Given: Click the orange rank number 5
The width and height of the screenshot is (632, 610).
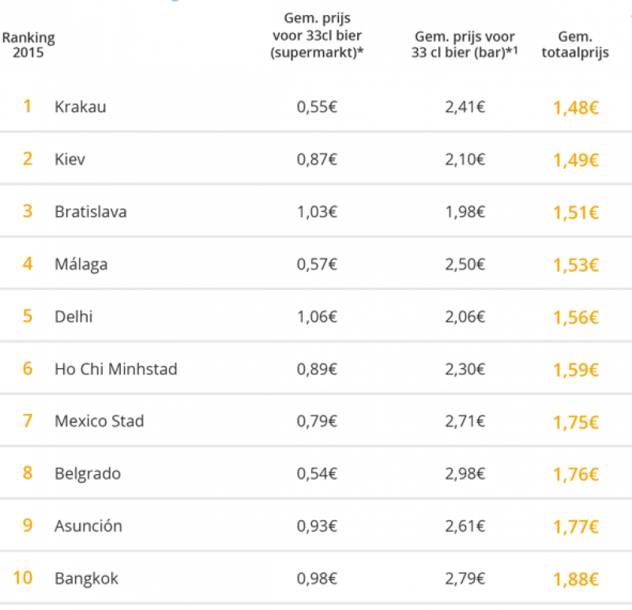Looking at the screenshot, I should (28, 316).
